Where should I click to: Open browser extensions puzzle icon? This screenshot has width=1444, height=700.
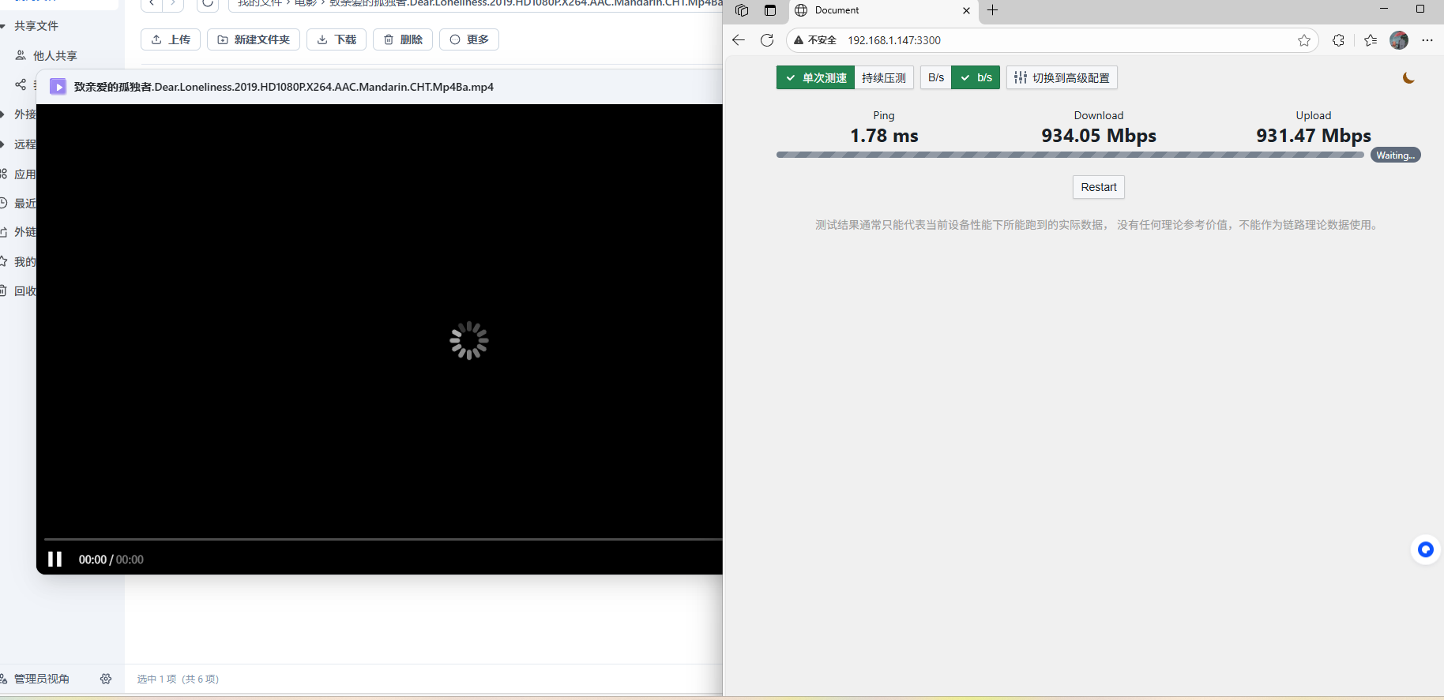tap(1338, 40)
